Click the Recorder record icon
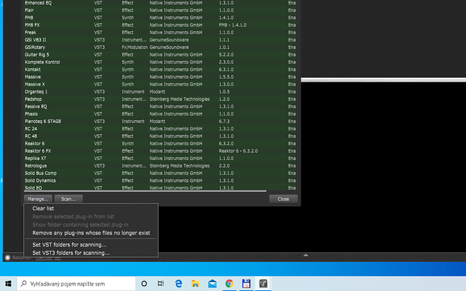 click(7, 258)
